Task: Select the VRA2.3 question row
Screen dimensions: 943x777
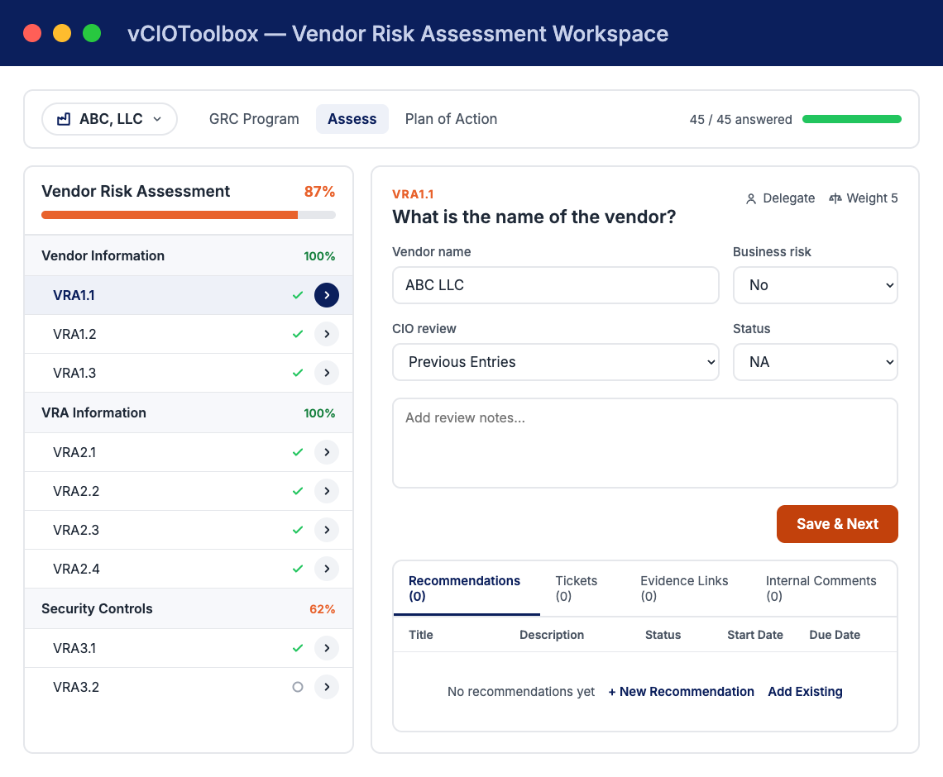Action: point(189,530)
